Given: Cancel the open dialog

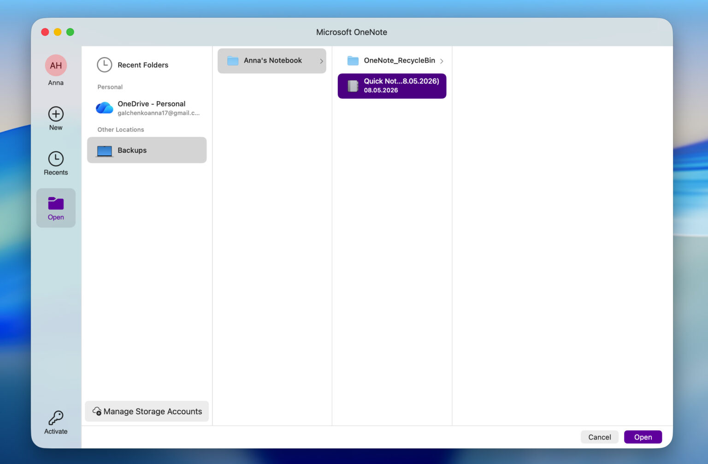Looking at the screenshot, I should point(599,437).
